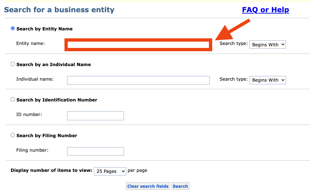This screenshot has height=194, width=316.
Task: Click the 'Entity name:' field label
Action: pyautogui.click(x=30, y=44)
